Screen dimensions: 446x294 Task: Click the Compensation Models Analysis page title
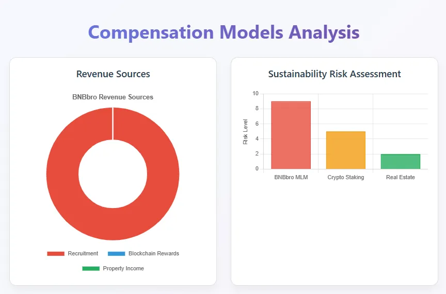pos(223,32)
